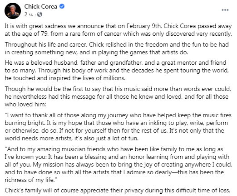
Task: Open the post's '2 ч.' timestamp link
Action: (x=29, y=14)
